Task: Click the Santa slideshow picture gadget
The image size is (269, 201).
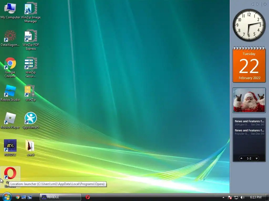Action: 249,100
